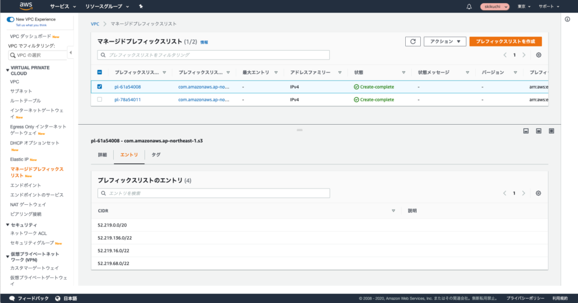Minimize details pane with first layout icon
Image resolution: width=578 pixels, height=303 pixels.
coord(526,131)
